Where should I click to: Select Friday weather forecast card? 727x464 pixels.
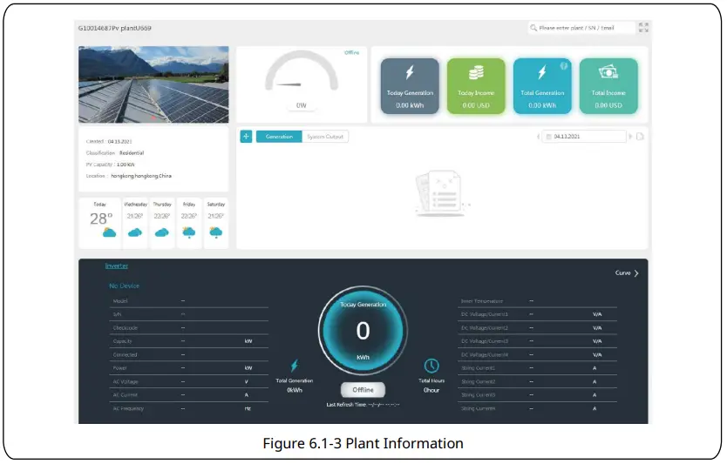(189, 223)
